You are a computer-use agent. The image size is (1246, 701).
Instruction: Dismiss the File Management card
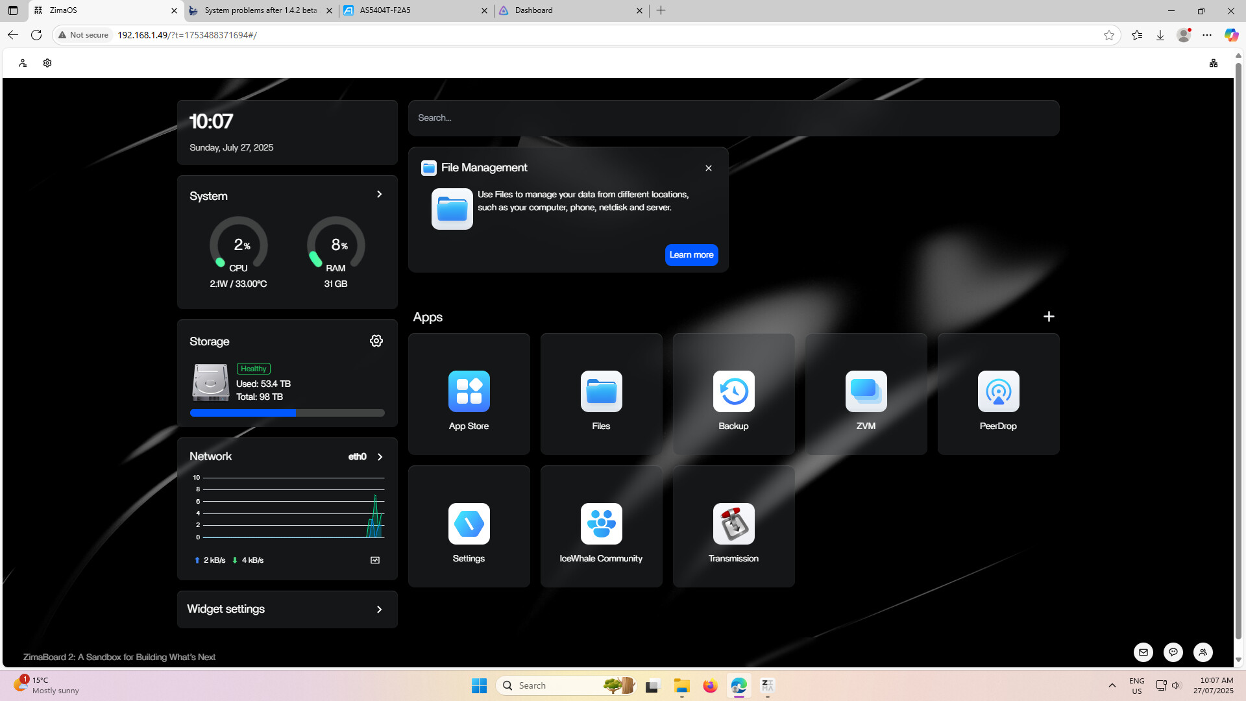709,168
